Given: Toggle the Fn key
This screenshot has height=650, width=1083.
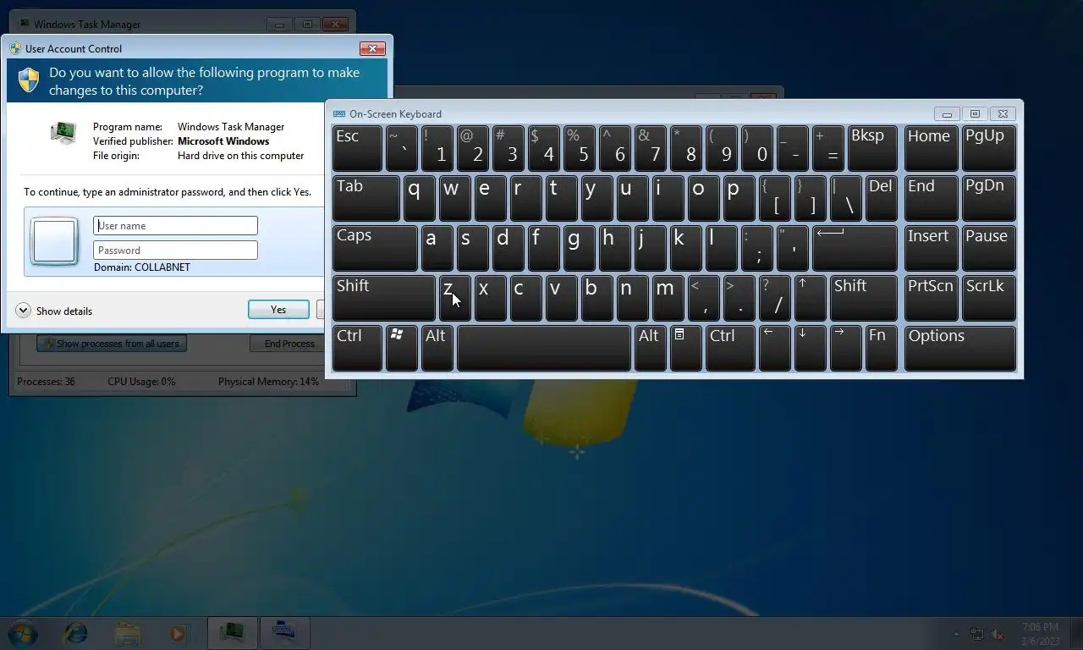Looking at the screenshot, I should click(x=881, y=348).
